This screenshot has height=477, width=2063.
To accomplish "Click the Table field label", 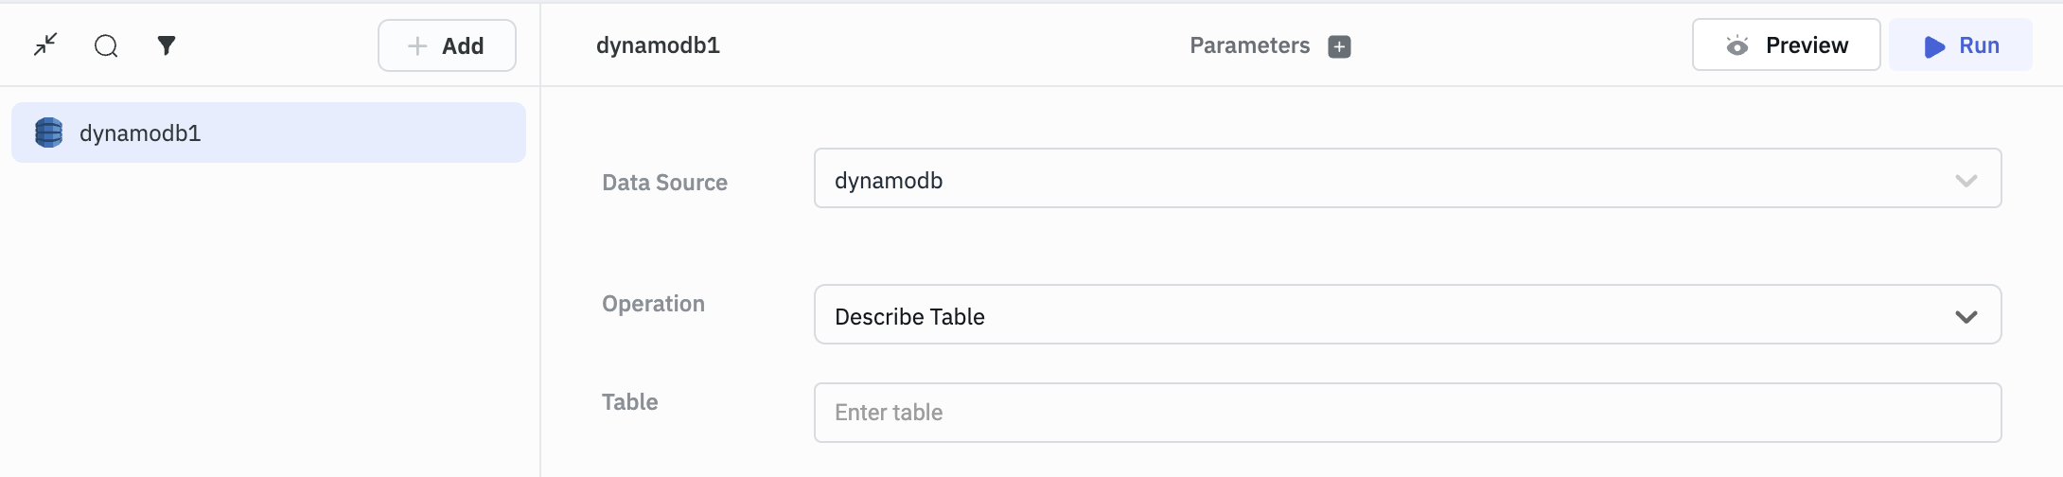I will [x=629, y=402].
